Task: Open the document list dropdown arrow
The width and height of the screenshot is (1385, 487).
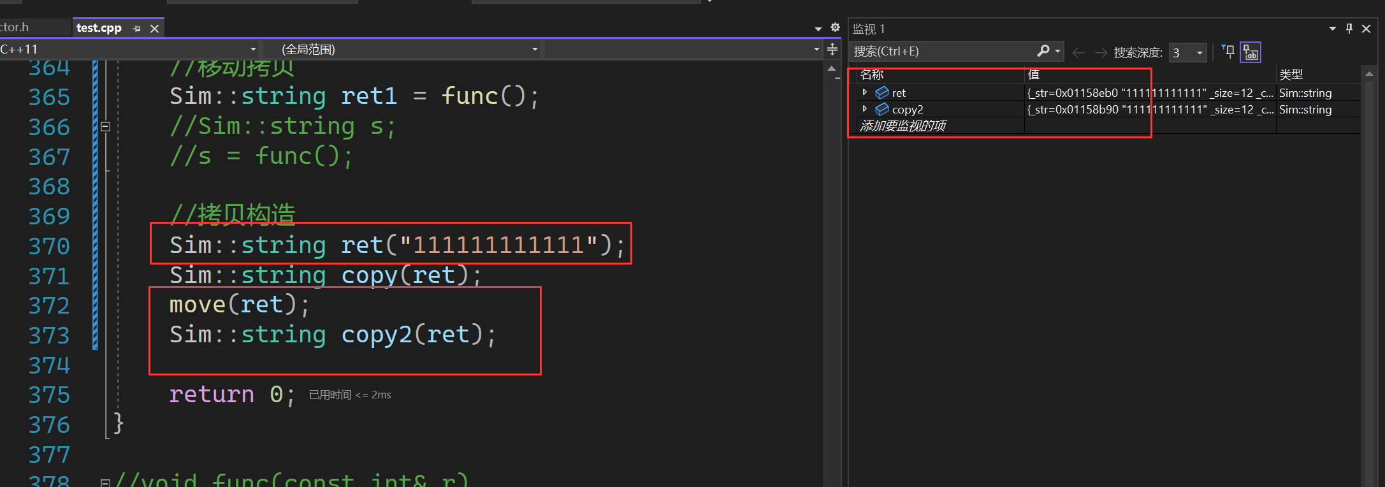Action: click(x=818, y=29)
